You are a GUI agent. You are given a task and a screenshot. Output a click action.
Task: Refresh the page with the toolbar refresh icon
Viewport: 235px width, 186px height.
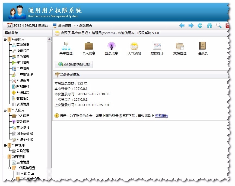click(200, 25)
